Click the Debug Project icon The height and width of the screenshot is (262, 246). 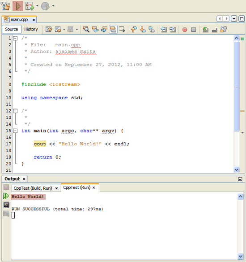click(x=30, y=6)
